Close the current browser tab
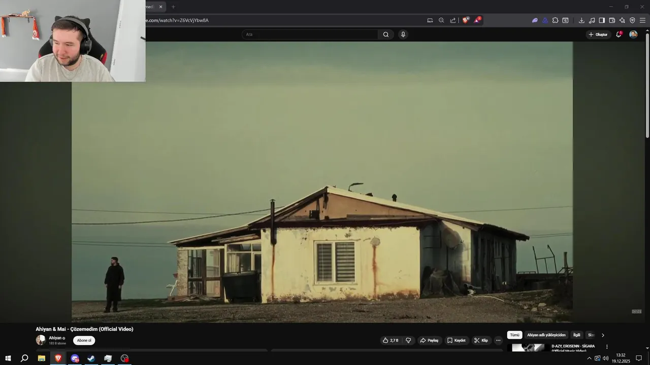The image size is (650, 365). click(161, 7)
